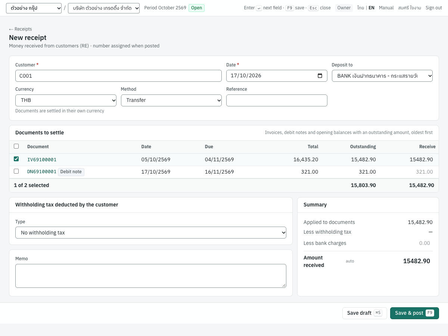Open invoice IV69100001 link
The width and height of the screenshot is (448, 336).
pos(42,160)
